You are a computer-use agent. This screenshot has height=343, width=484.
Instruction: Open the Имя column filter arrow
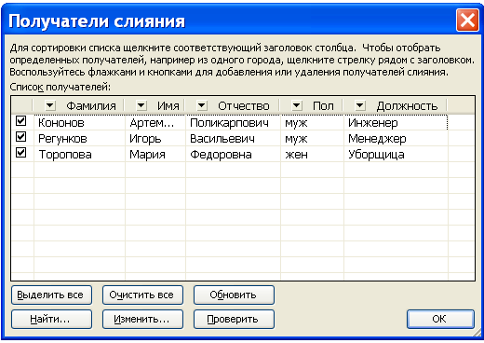coord(141,106)
